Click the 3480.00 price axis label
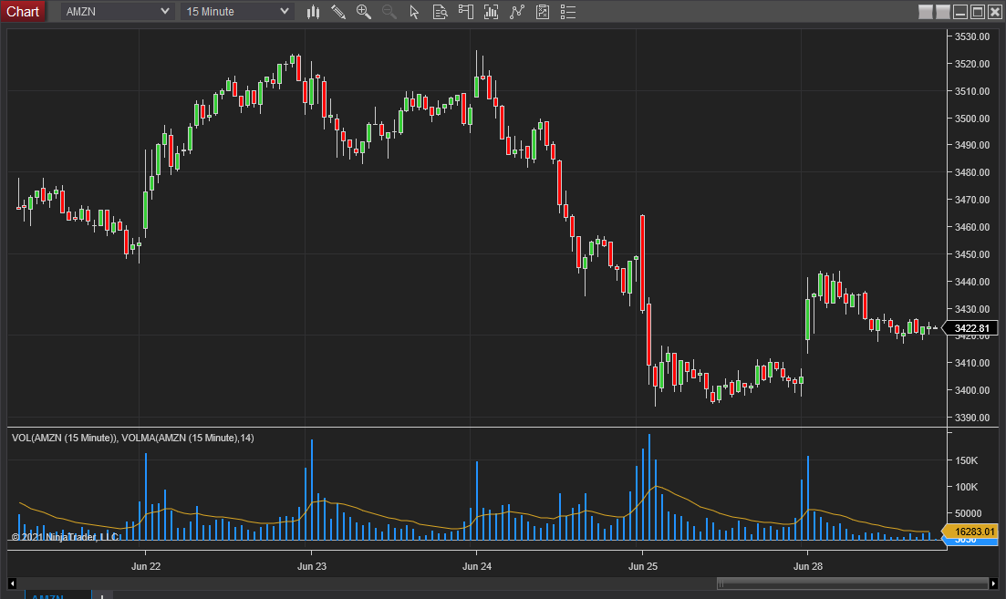Screen dimensions: 1006x599 tap(972, 172)
